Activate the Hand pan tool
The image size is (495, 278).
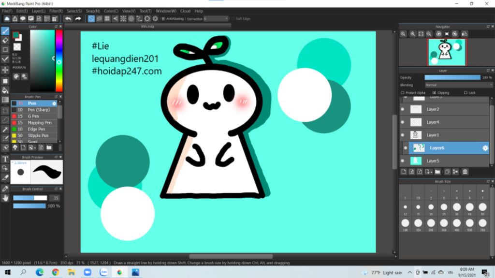click(5, 198)
